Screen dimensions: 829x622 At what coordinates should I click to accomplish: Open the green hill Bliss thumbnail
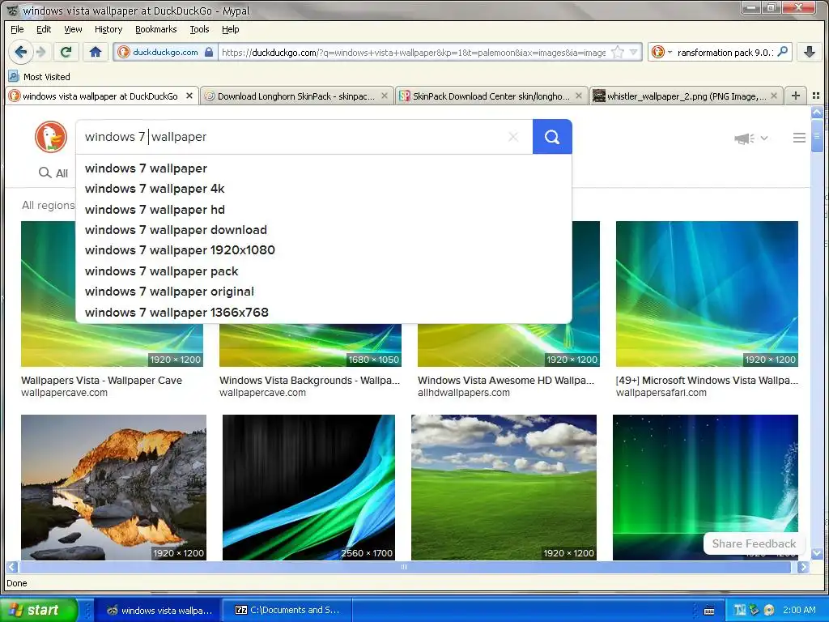tap(504, 487)
